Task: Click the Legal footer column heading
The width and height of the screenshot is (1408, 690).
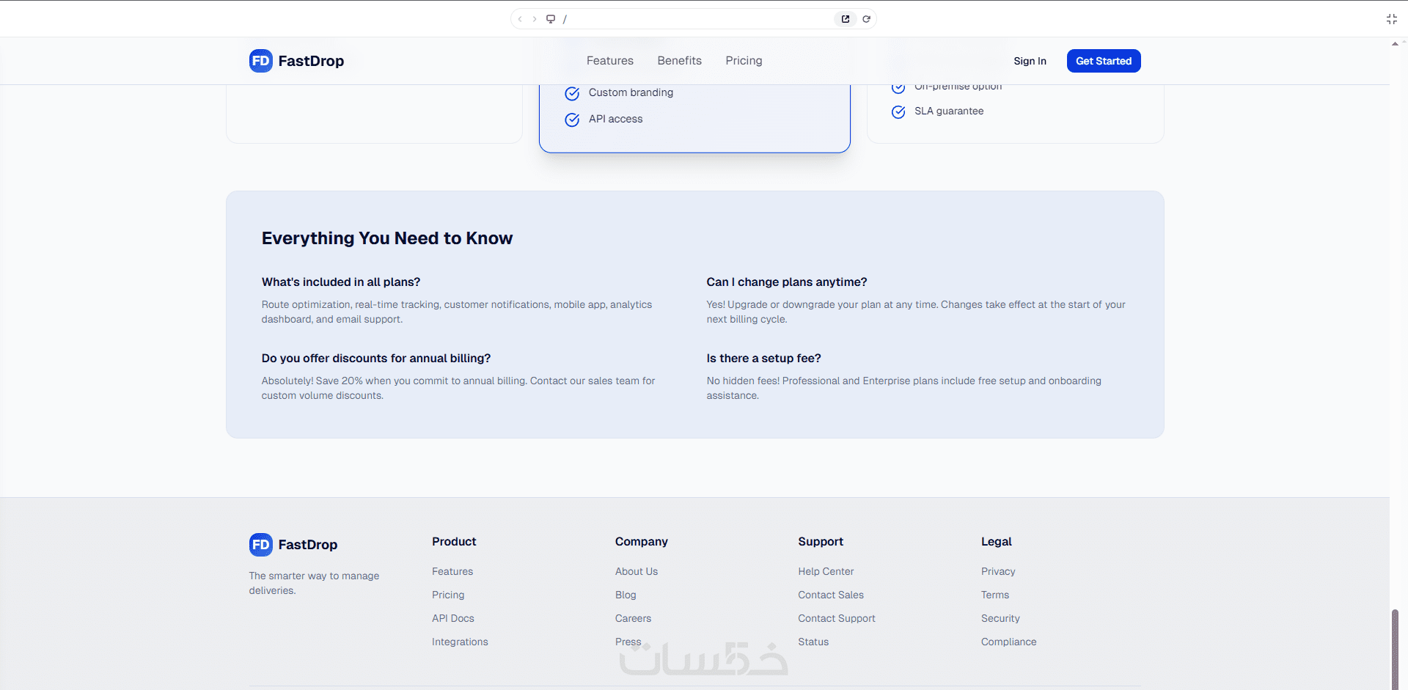Action: [x=997, y=542]
